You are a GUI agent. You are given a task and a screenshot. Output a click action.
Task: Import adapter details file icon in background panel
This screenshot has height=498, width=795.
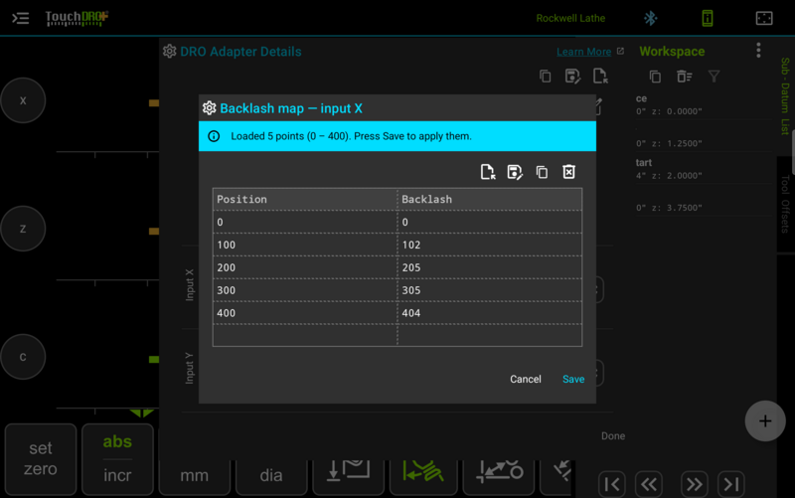coord(600,77)
